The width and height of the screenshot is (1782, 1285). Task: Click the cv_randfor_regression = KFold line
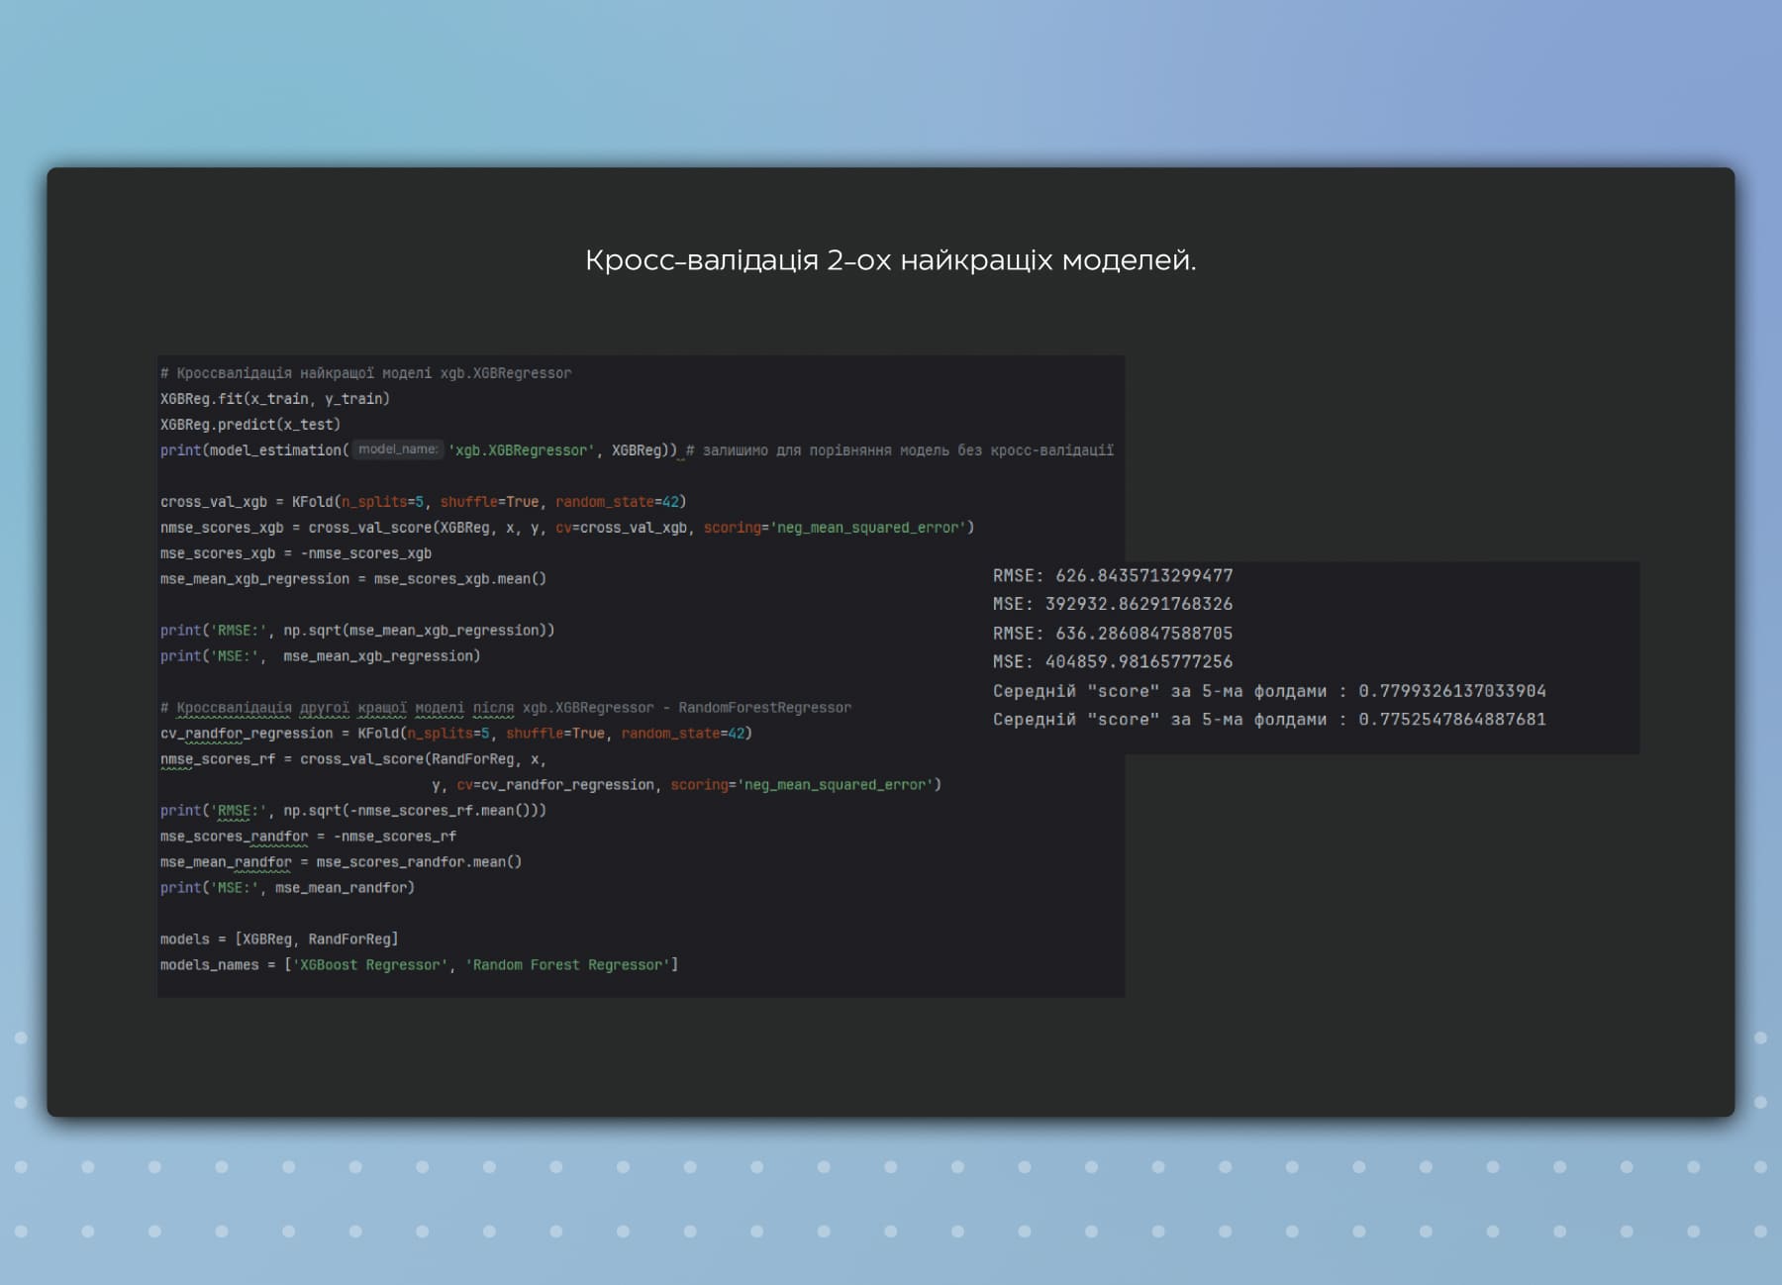[456, 734]
